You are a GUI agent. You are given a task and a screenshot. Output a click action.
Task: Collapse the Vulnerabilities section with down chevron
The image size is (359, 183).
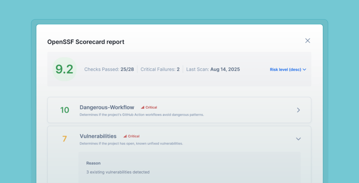pyautogui.click(x=298, y=139)
